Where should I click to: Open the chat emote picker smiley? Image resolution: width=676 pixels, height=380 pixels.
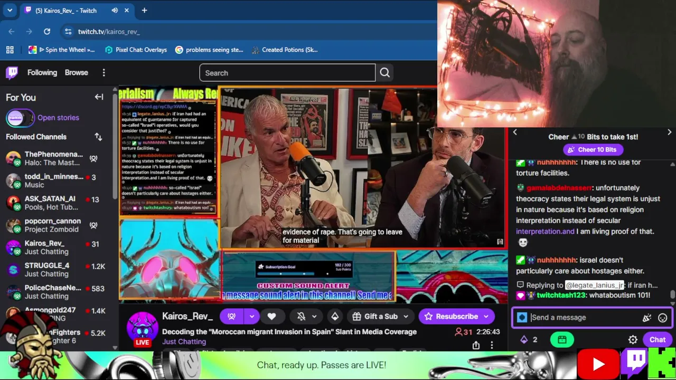pyautogui.click(x=662, y=318)
